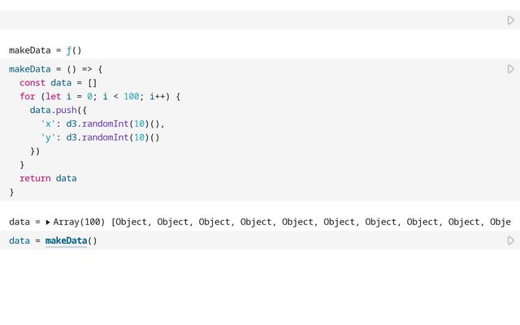The width and height of the screenshot is (520, 325).
Task: Click the 'x': d3.randomInt(10)() line
Action: 102,124
